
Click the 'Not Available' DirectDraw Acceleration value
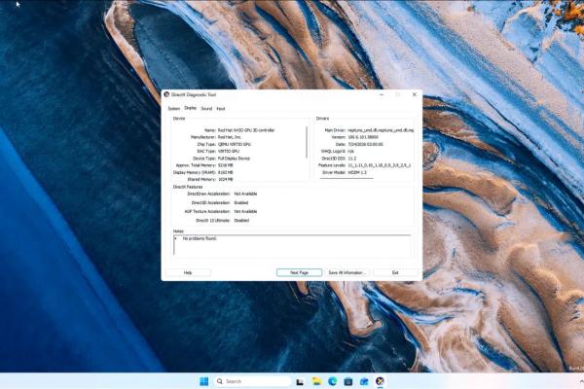click(x=245, y=194)
